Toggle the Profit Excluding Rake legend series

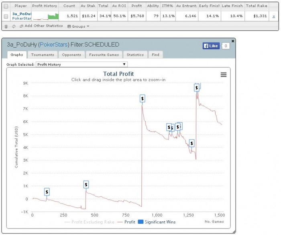(90, 222)
